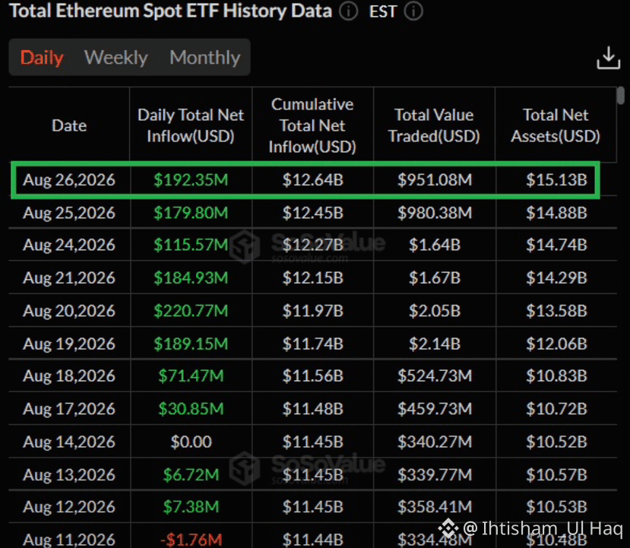
Task: Click the $951.08M traded value
Action: pyautogui.click(x=435, y=179)
